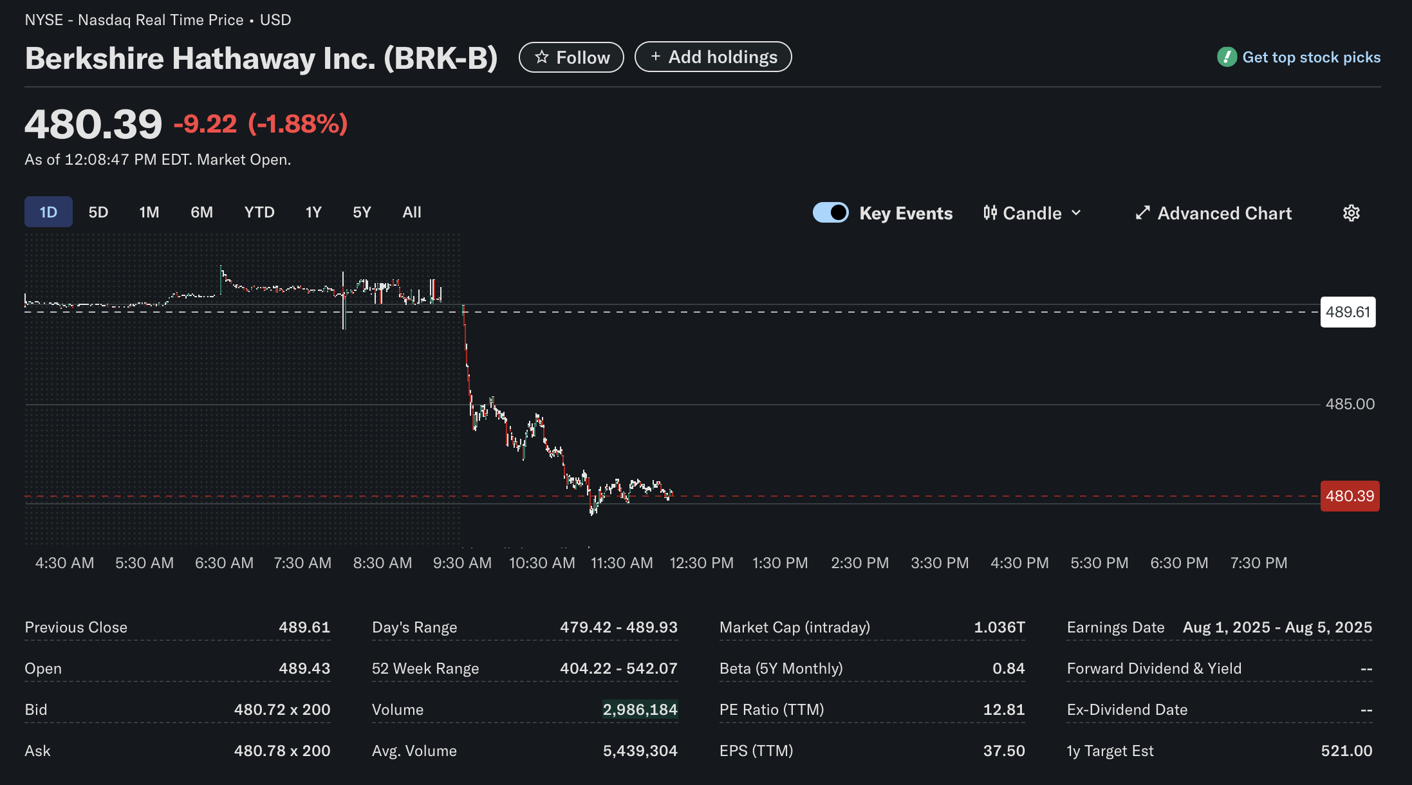Open chart settings gear icon

coord(1351,213)
